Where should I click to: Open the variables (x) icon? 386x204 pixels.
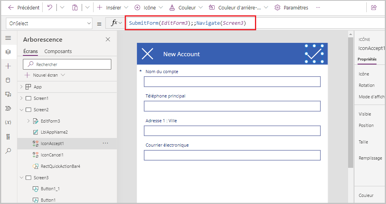(8, 122)
